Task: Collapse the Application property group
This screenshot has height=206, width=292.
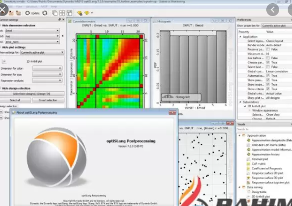Action: (240, 36)
